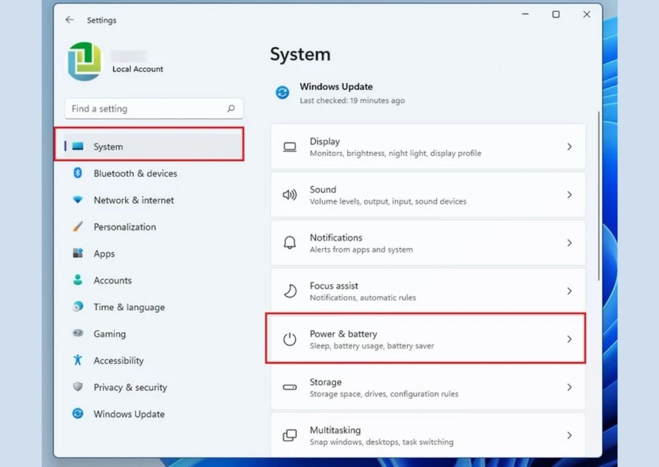The image size is (659, 467).
Task: Click 'Storage space, drives, configuration rules'
Action: coord(384,394)
